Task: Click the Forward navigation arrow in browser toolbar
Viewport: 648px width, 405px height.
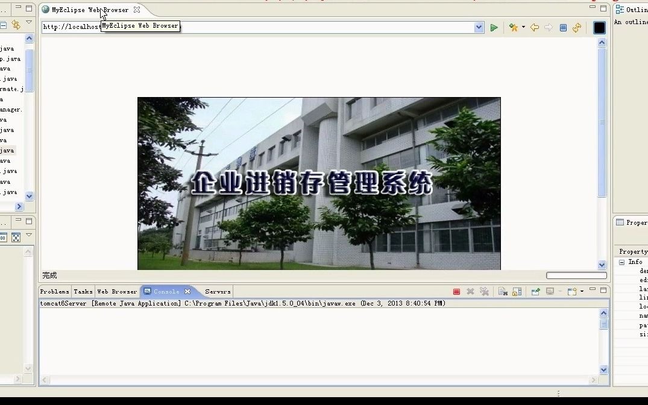Action: pyautogui.click(x=549, y=28)
